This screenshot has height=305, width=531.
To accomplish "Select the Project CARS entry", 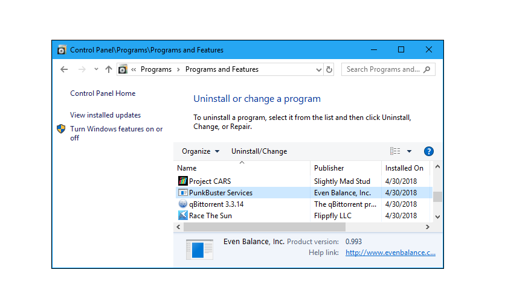I will click(x=210, y=181).
